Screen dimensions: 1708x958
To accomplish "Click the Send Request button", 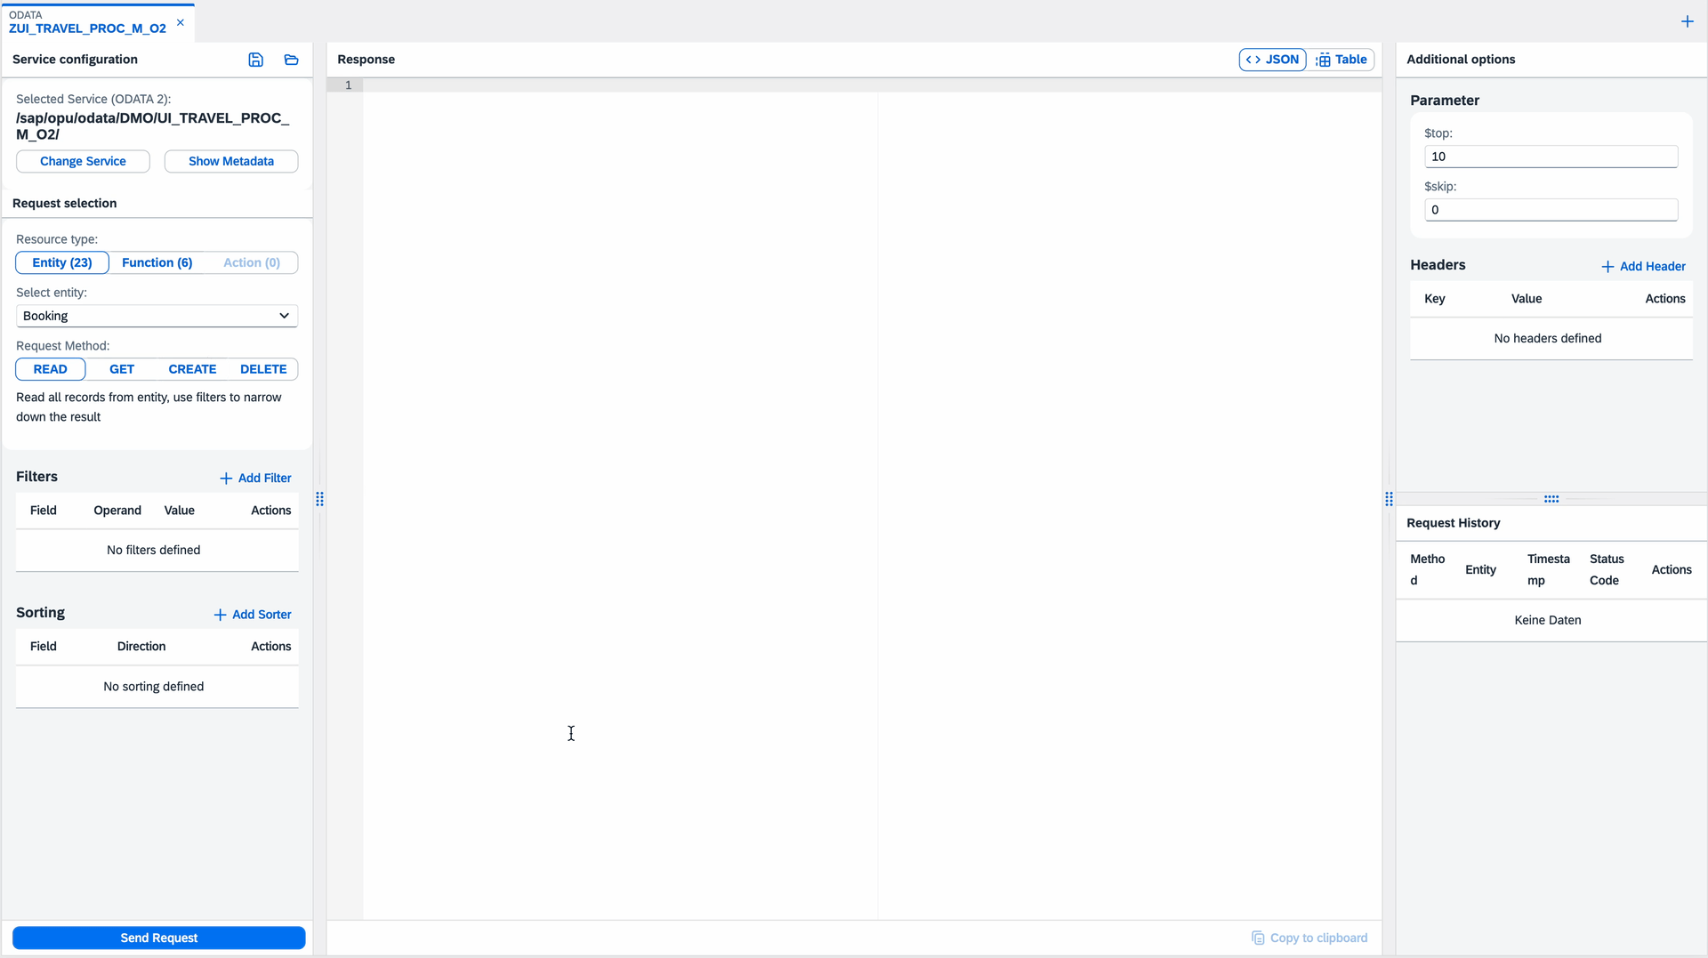I will 158,938.
